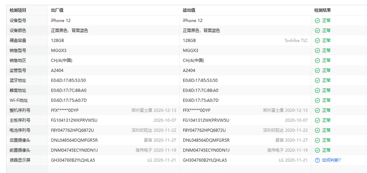The image size is (367, 173).
Task: Click E0:6D:17:75:A0:7D in the 读出值 column
Action: click(201, 100)
